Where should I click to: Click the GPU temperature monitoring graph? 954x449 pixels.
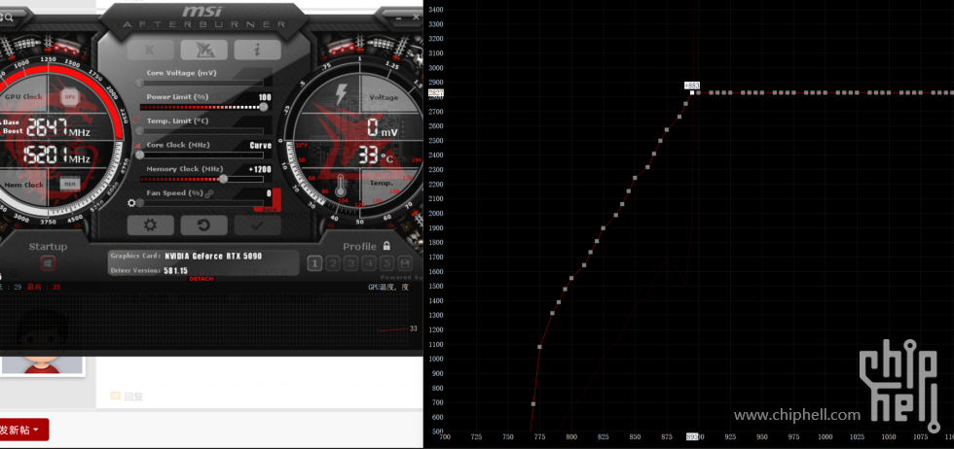[206, 322]
